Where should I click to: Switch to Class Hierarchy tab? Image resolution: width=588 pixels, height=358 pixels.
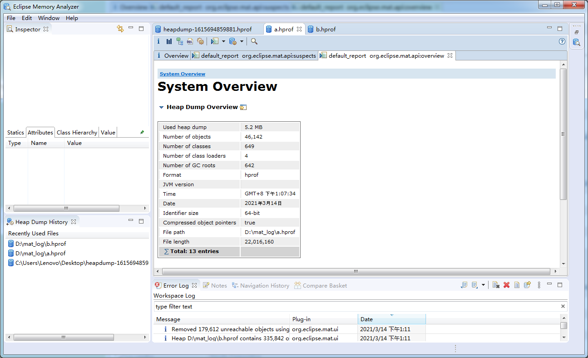[77, 132]
